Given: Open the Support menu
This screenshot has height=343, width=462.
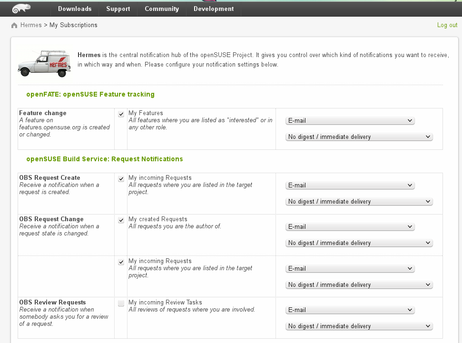Looking at the screenshot, I should (x=118, y=9).
